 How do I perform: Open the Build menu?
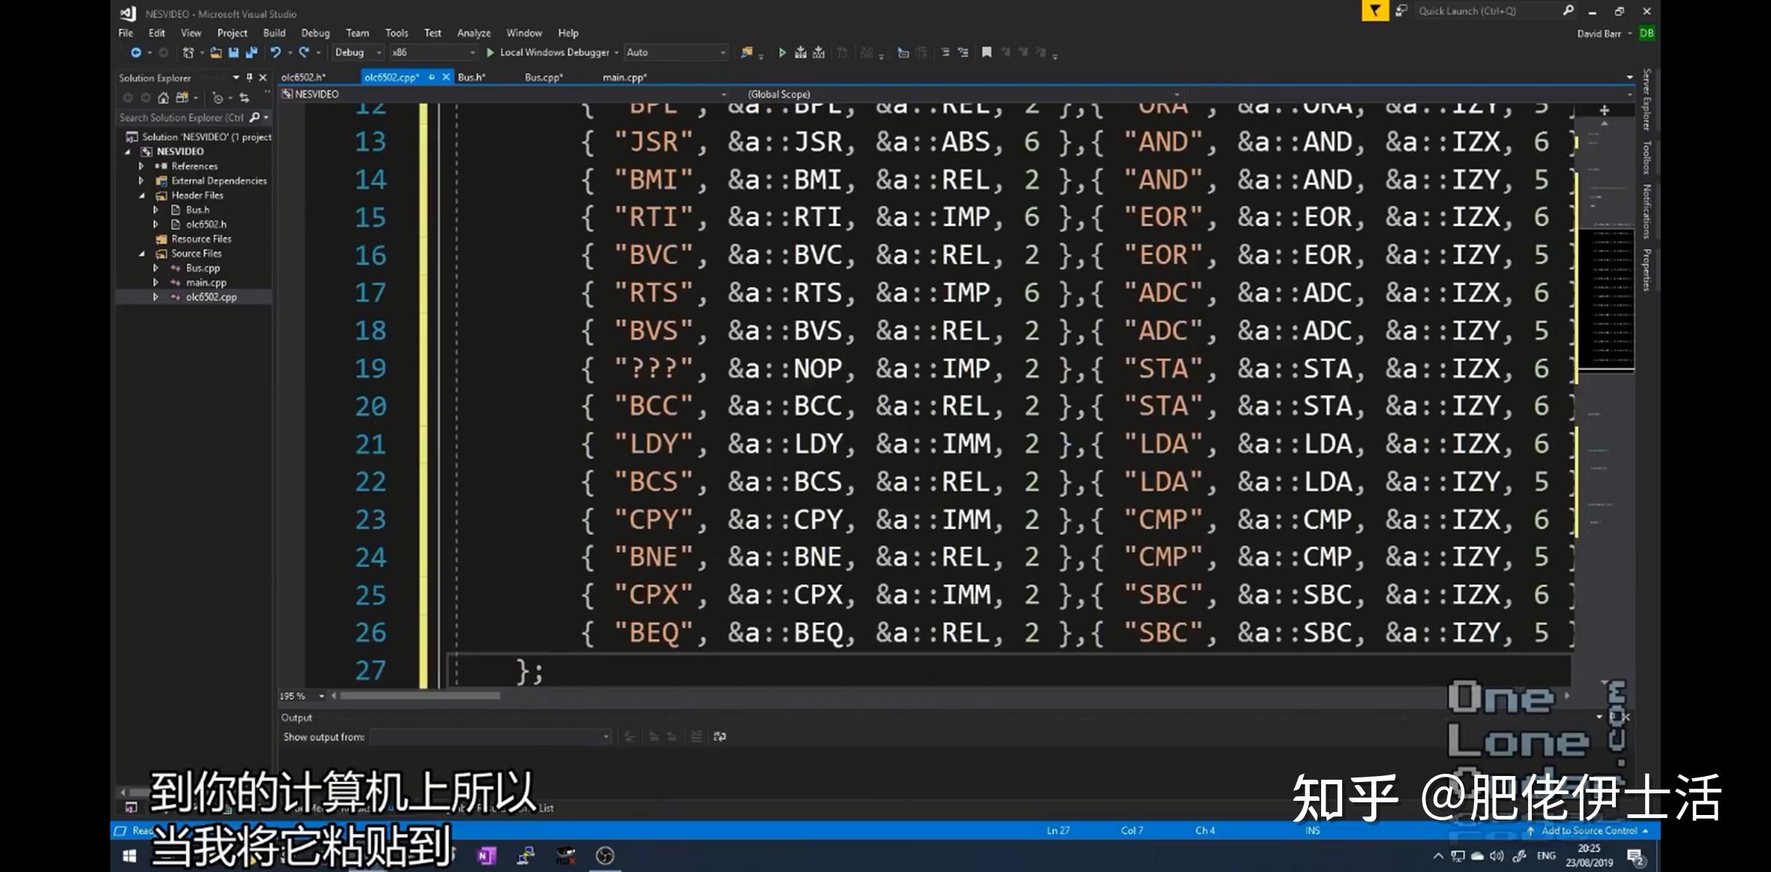point(274,33)
